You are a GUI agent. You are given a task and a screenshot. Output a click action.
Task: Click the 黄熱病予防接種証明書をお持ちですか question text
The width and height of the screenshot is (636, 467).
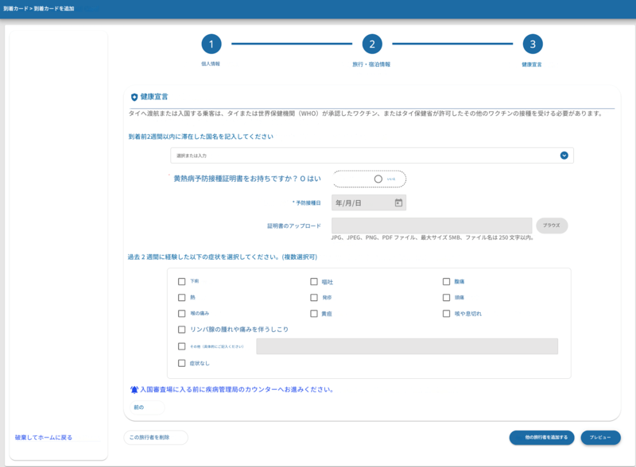pos(235,179)
